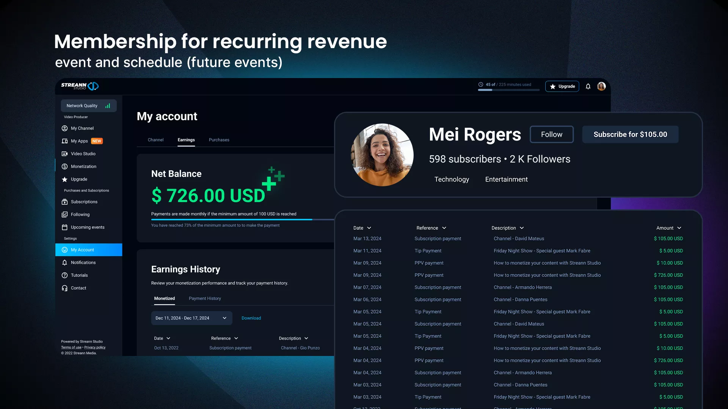Viewport: 728px width, 409px height.
Task: Sort right table by Reference column
Action: pos(444,228)
